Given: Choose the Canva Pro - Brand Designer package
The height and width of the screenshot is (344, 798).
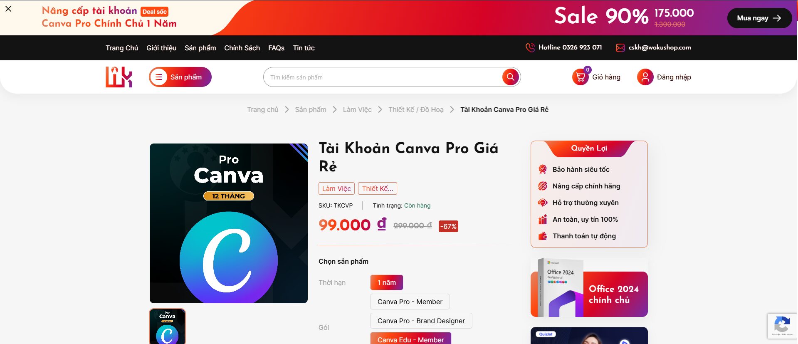Looking at the screenshot, I should [x=421, y=321].
